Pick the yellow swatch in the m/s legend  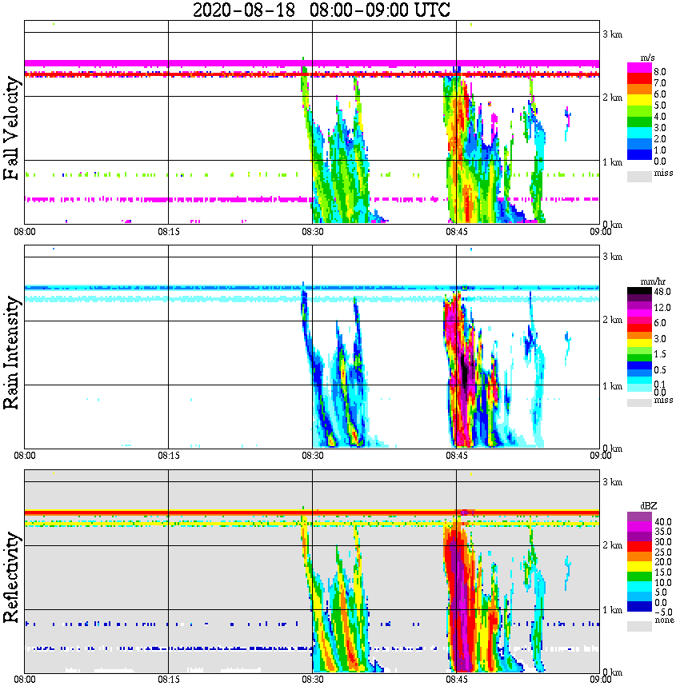639,100
